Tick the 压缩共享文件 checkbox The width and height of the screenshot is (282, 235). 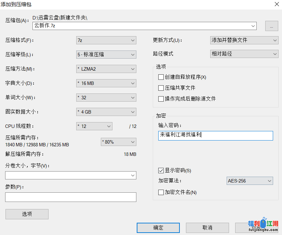tap(161, 88)
